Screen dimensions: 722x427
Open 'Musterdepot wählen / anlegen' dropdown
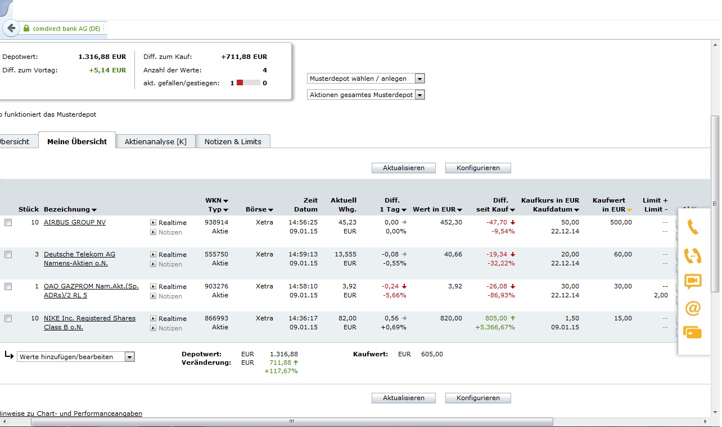[365, 79]
